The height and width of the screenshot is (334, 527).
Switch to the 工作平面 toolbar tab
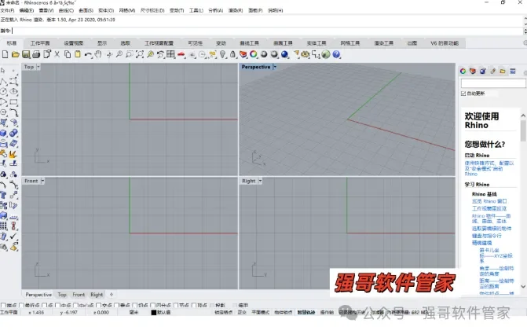click(40, 43)
